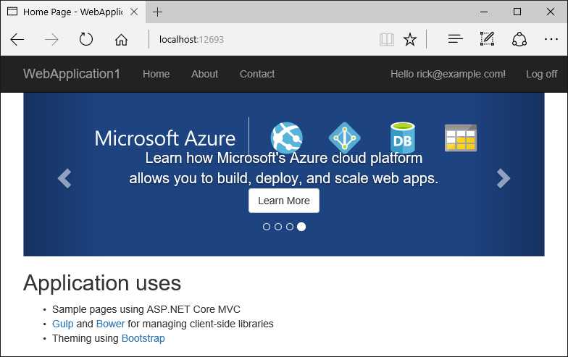The image size is (568, 357).
Task: Open the browser more actions ellipsis
Action: point(551,39)
